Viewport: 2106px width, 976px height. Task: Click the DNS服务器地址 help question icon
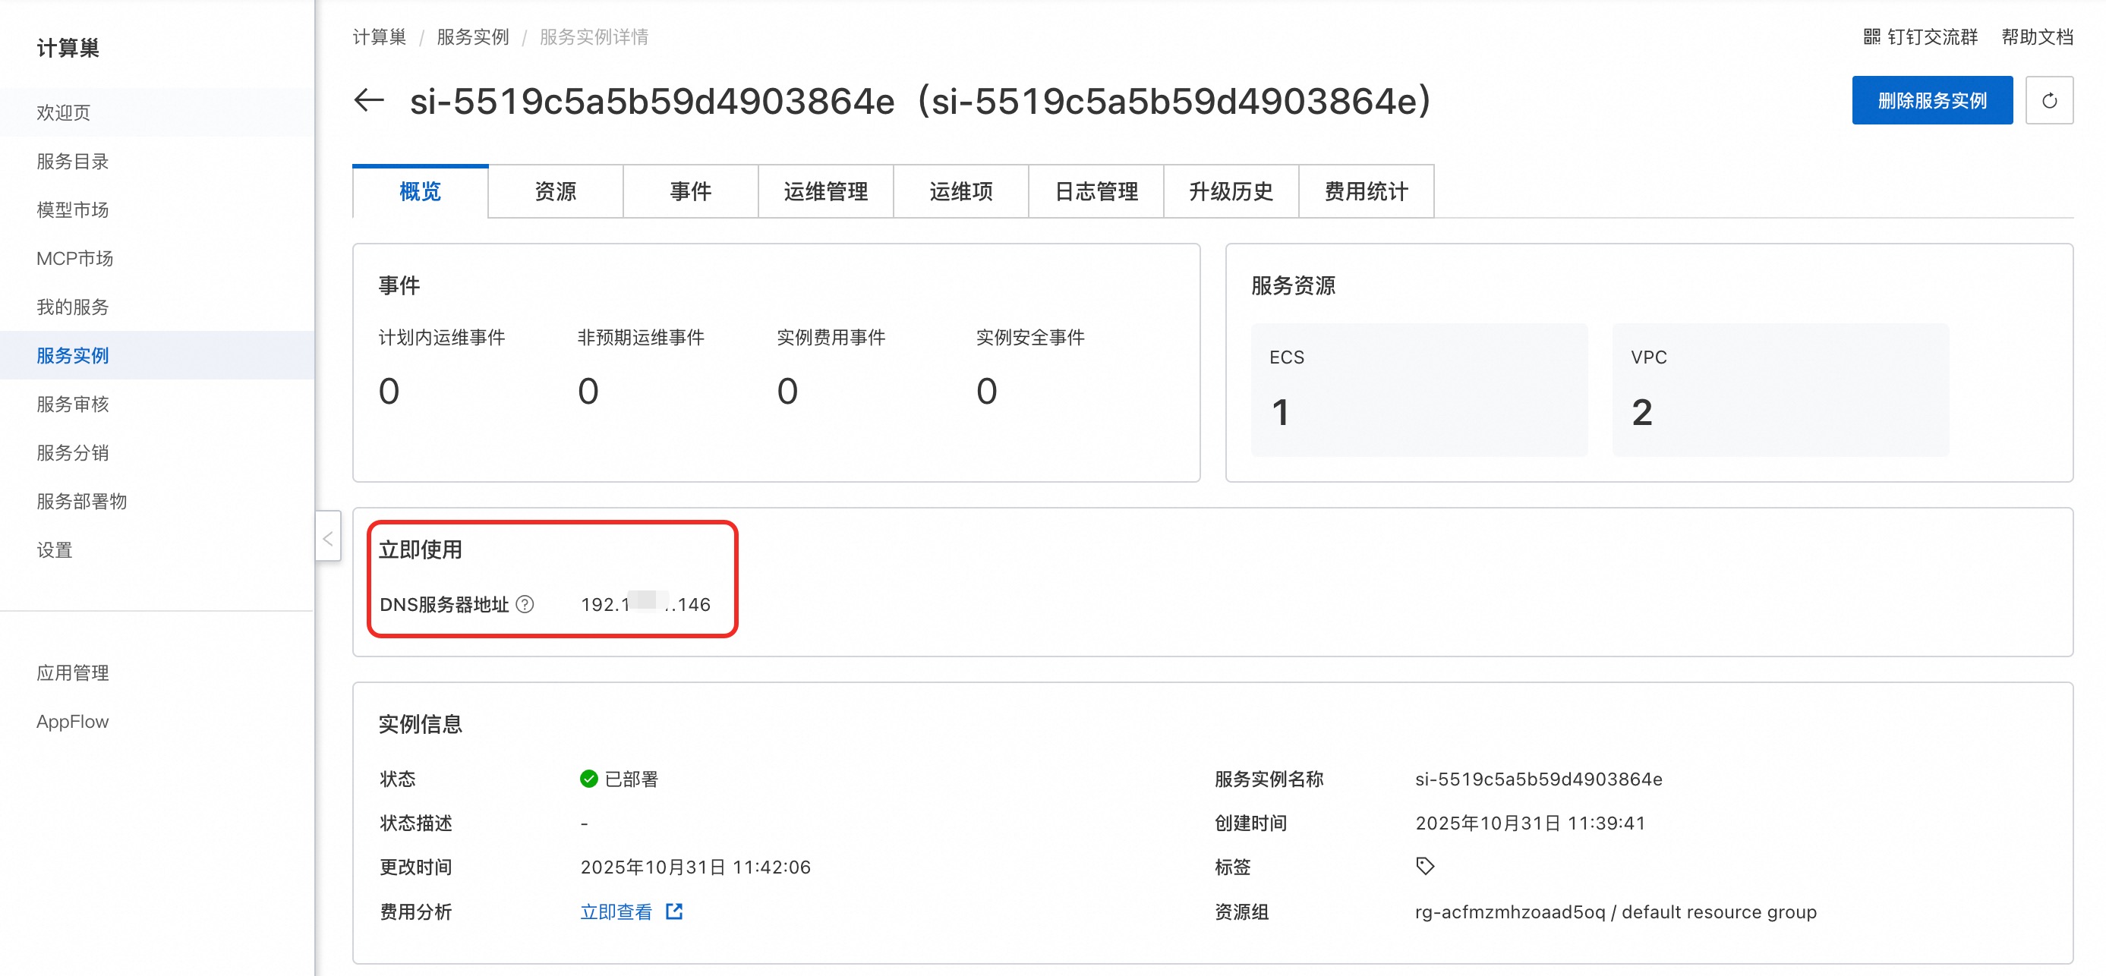pos(525,604)
